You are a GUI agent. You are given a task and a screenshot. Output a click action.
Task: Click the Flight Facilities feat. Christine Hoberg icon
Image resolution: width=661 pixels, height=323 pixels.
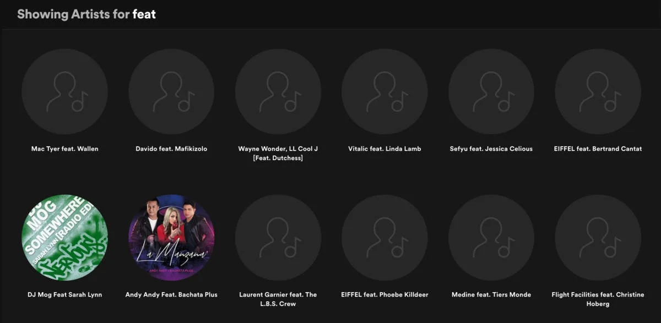tap(597, 238)
